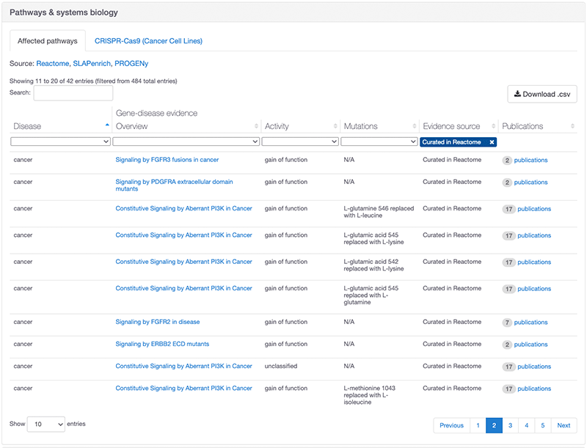Image resolution: width=587 pixels, height=448 pixels.
Task: Select the Affected pathways tab
Action: pyautogui.click(x=47, y=41)
